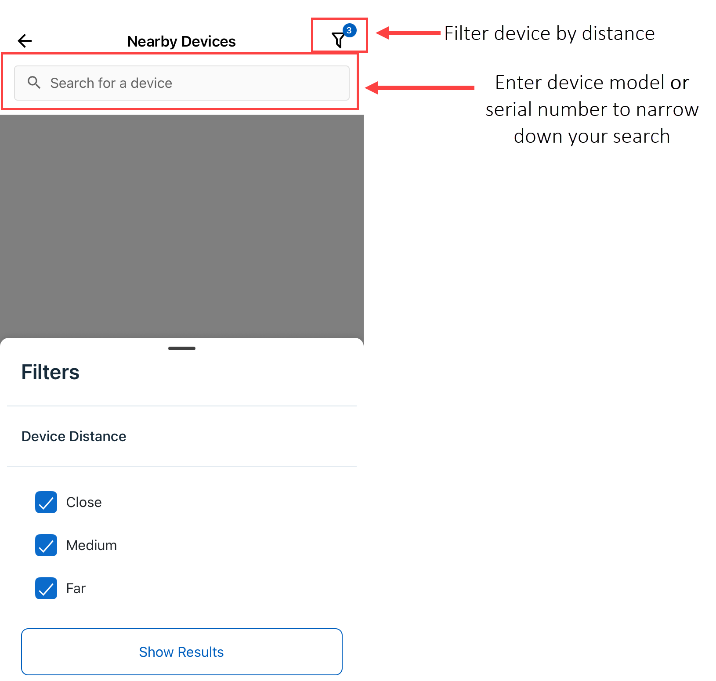Uncheck the Close distance checkbox
The height and width of the screenshot is (681, 716).
point(46,502)
